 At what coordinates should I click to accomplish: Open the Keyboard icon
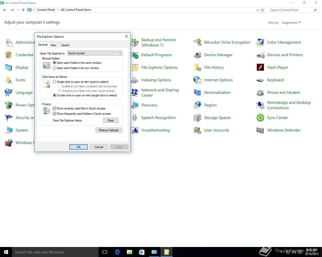click(260, 80)
